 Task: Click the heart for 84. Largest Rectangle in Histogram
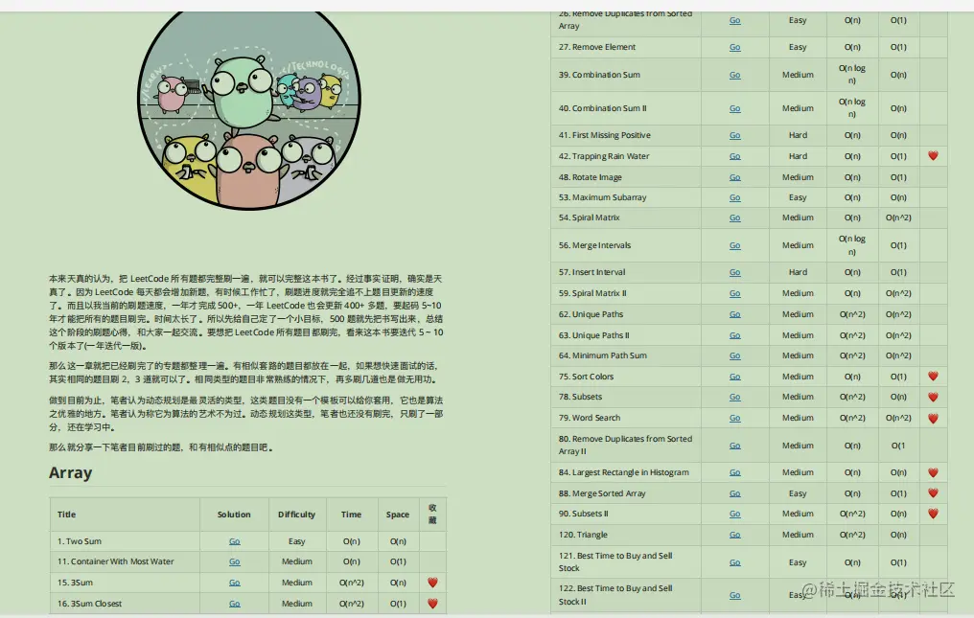933,472
